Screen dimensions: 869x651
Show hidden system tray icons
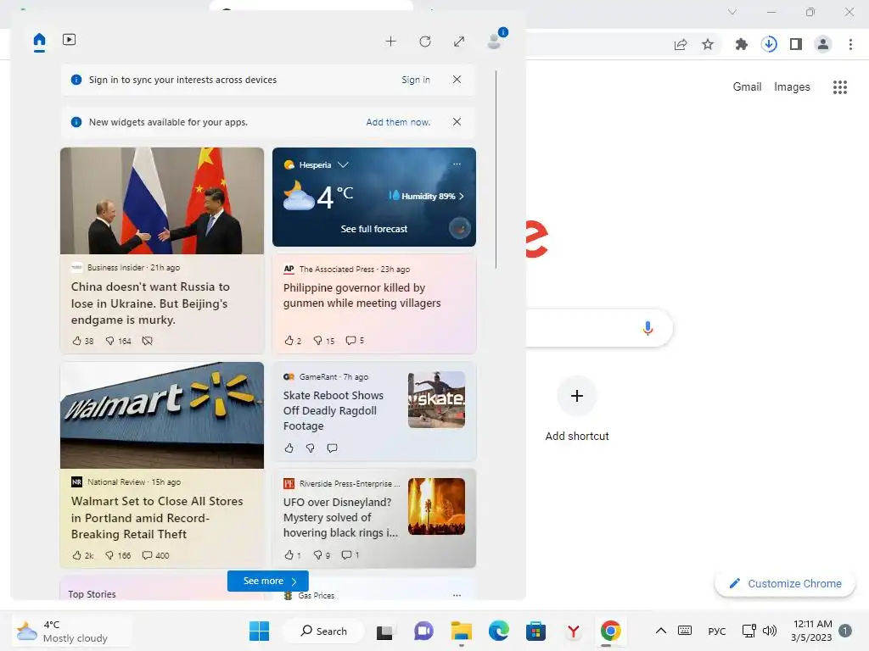[x=661, y=631]
